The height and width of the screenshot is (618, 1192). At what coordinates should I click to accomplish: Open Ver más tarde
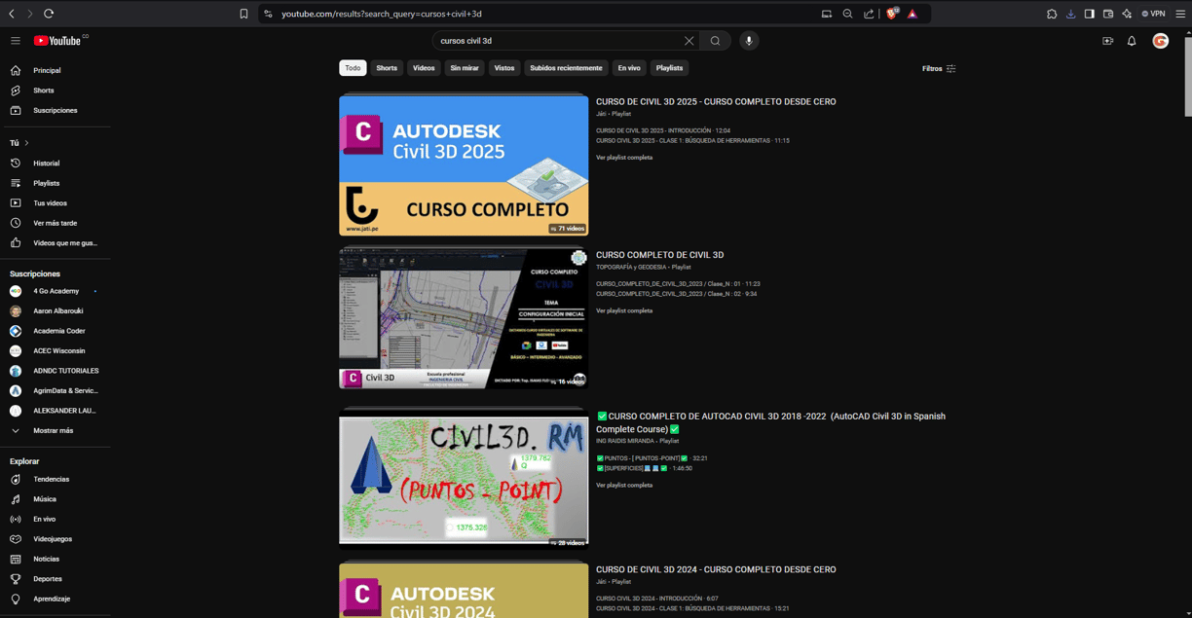[x=56, y=223]
